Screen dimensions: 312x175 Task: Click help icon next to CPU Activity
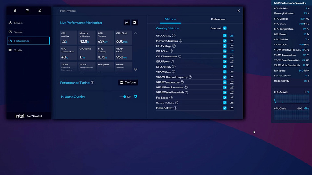point(174,36)
